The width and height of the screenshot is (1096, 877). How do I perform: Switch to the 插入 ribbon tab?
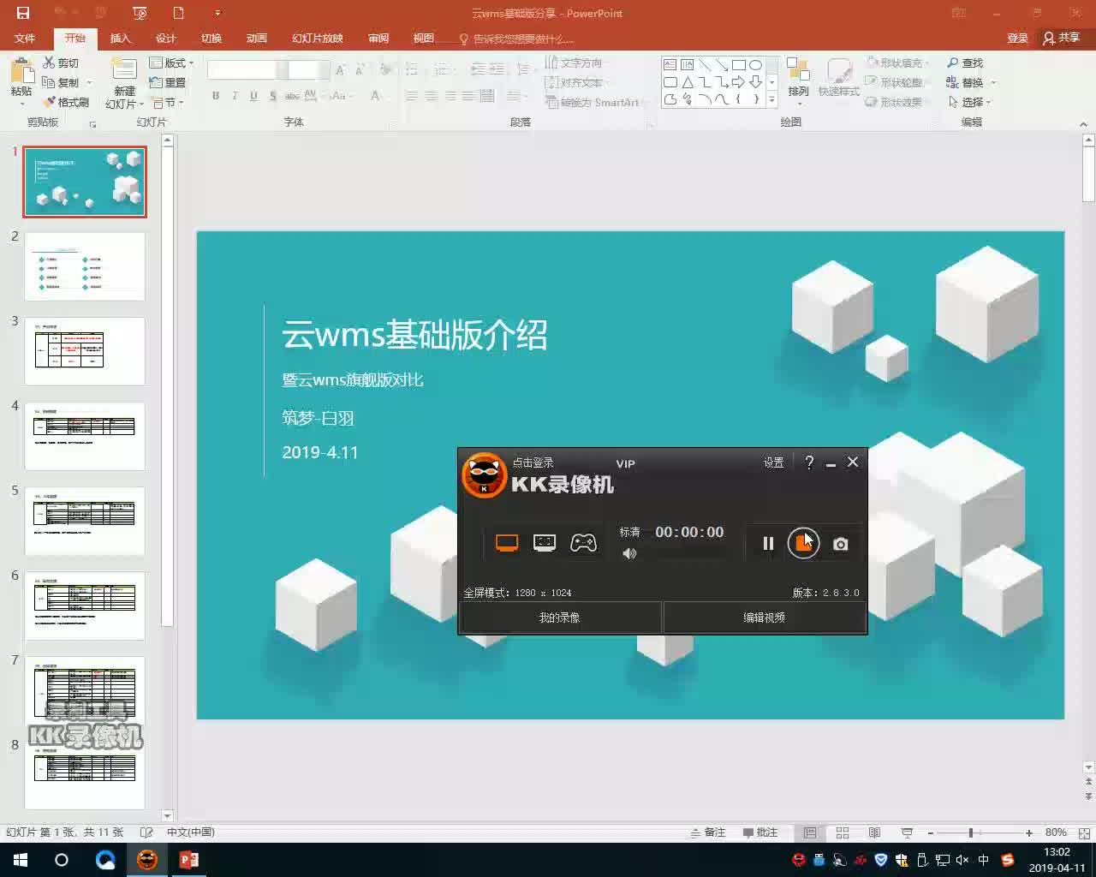120,38
